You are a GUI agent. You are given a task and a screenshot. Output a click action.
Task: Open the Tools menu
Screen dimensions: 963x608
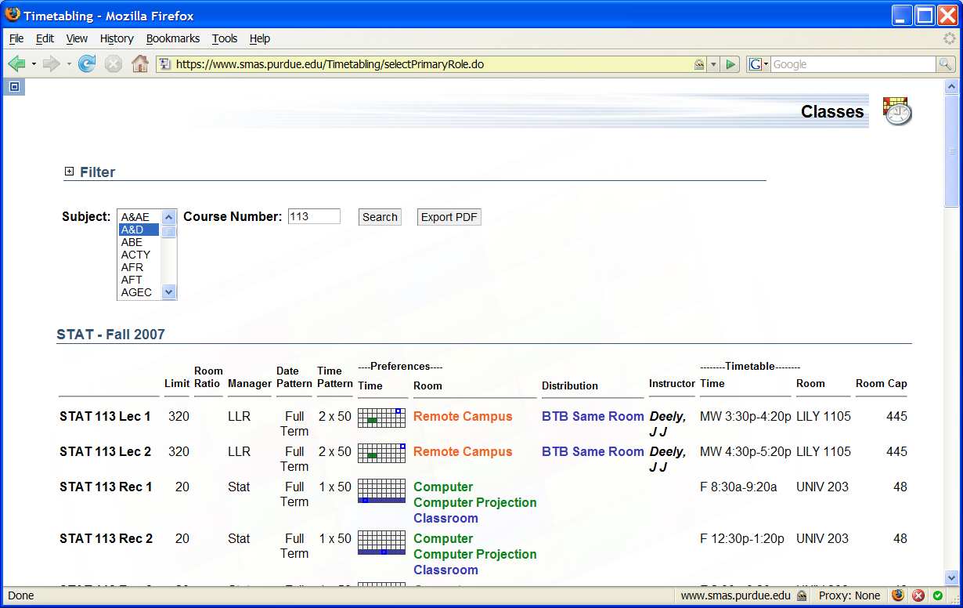225,38
